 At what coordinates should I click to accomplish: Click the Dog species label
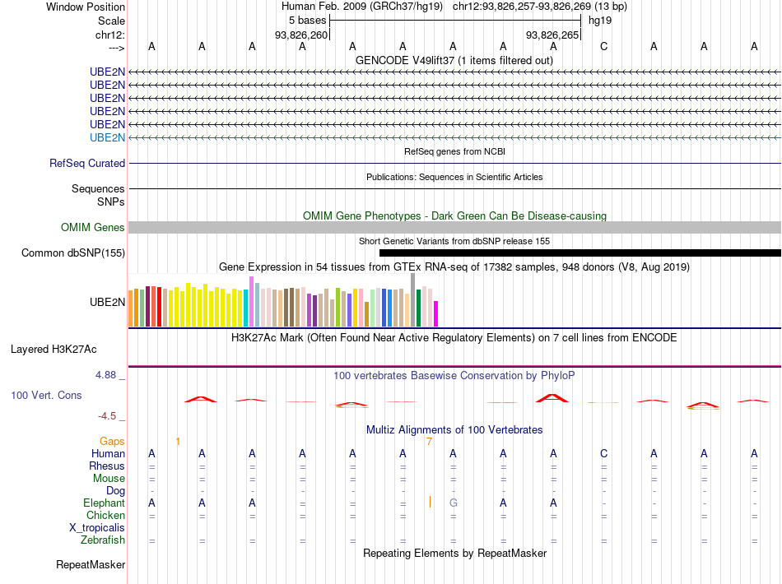(115, 491)
